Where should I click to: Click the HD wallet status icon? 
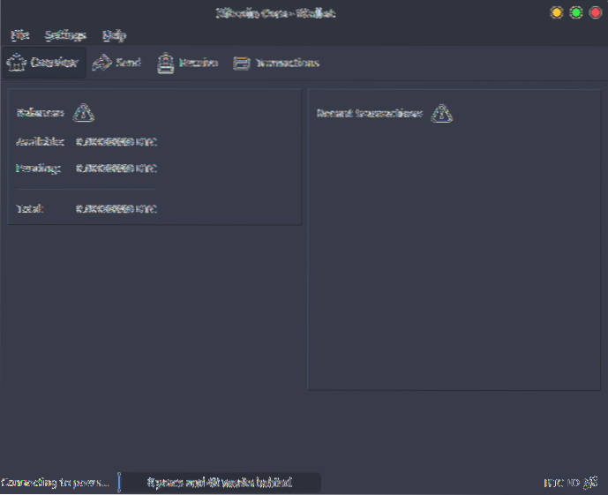pyautogui.click(x=573, y=483)
